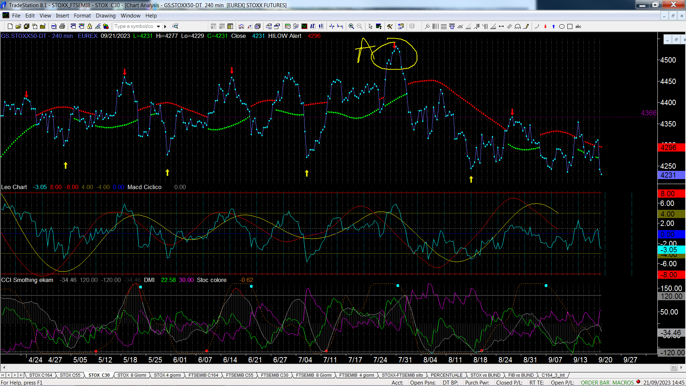This screenshot has height=386, width=686.
Task: Click the chart text annotation icon
Action: [x=379, y=26]
